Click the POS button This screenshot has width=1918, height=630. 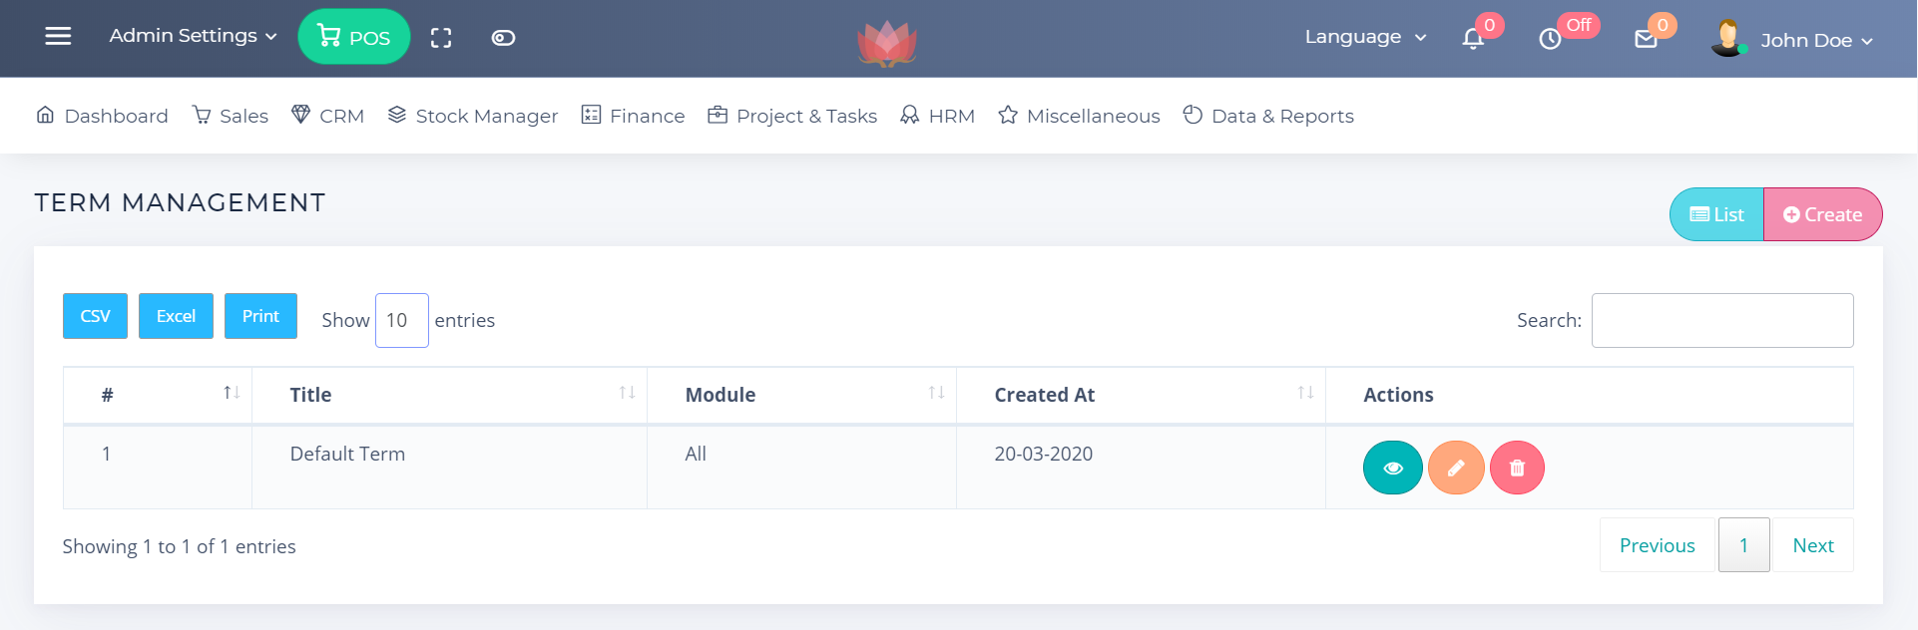point(354,37)
